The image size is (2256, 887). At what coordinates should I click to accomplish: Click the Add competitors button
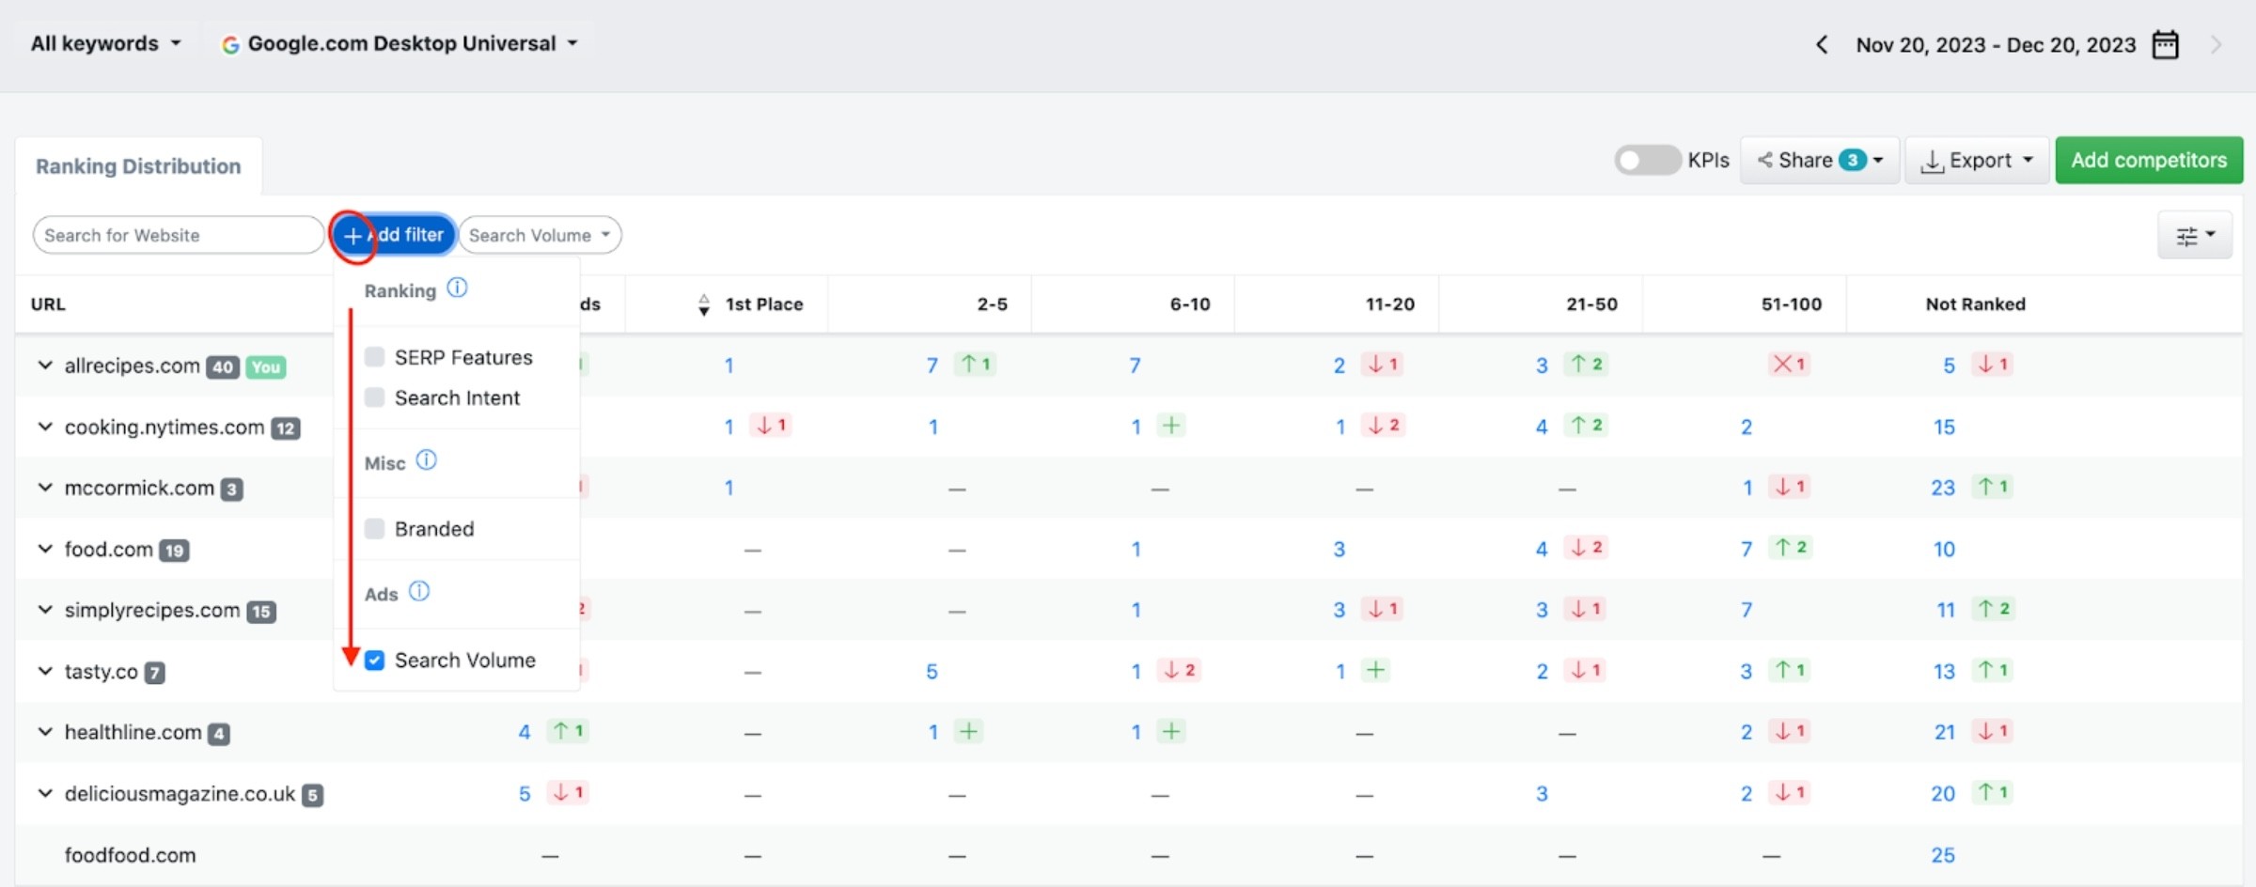(x=2149, y=160)
